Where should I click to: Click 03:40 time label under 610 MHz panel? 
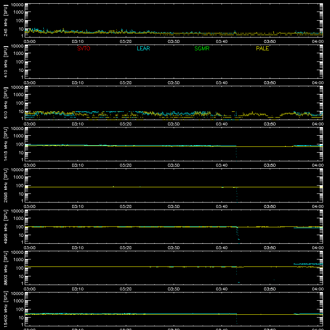(222, 124)
